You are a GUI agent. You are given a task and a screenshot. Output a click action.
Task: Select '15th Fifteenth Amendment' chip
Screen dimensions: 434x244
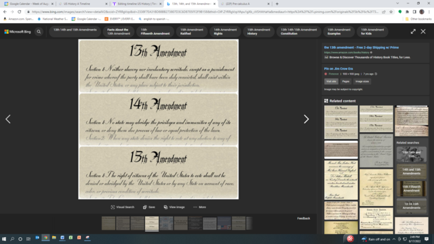point(155,32)
